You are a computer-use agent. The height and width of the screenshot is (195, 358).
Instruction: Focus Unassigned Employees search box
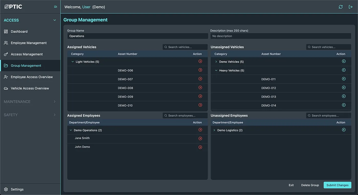329,116
